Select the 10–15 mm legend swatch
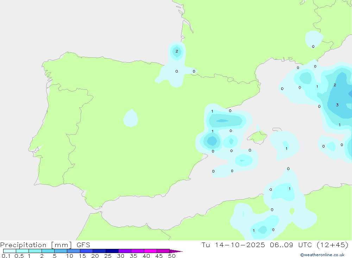 coord(74,251)
